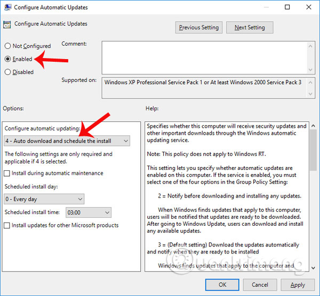
Task: Click the Comment box scroll down arrow
Action: 310,70
